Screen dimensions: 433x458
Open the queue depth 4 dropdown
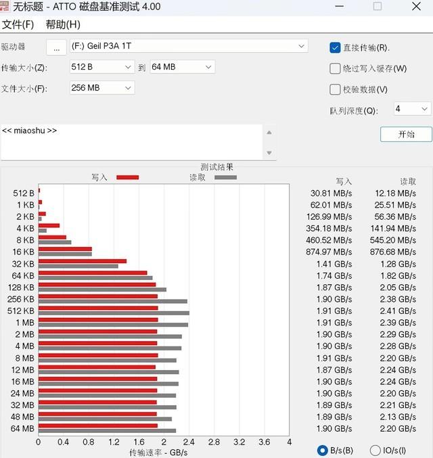[412, 109]
